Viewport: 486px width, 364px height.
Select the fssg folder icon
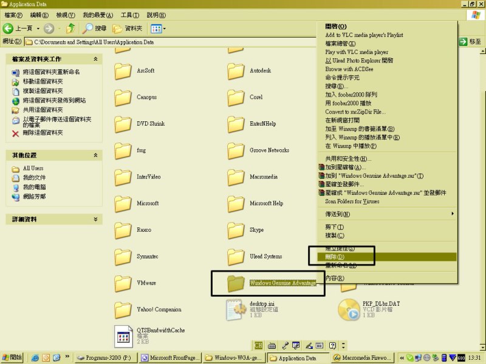point(123,150)
